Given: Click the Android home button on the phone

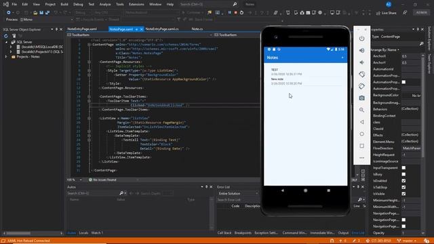Looking at the screenshot, I should [x=305, y=190].
